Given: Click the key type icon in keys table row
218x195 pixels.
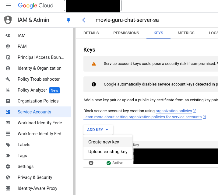Looking at the screenshot, I should click(x=91, y=163).
